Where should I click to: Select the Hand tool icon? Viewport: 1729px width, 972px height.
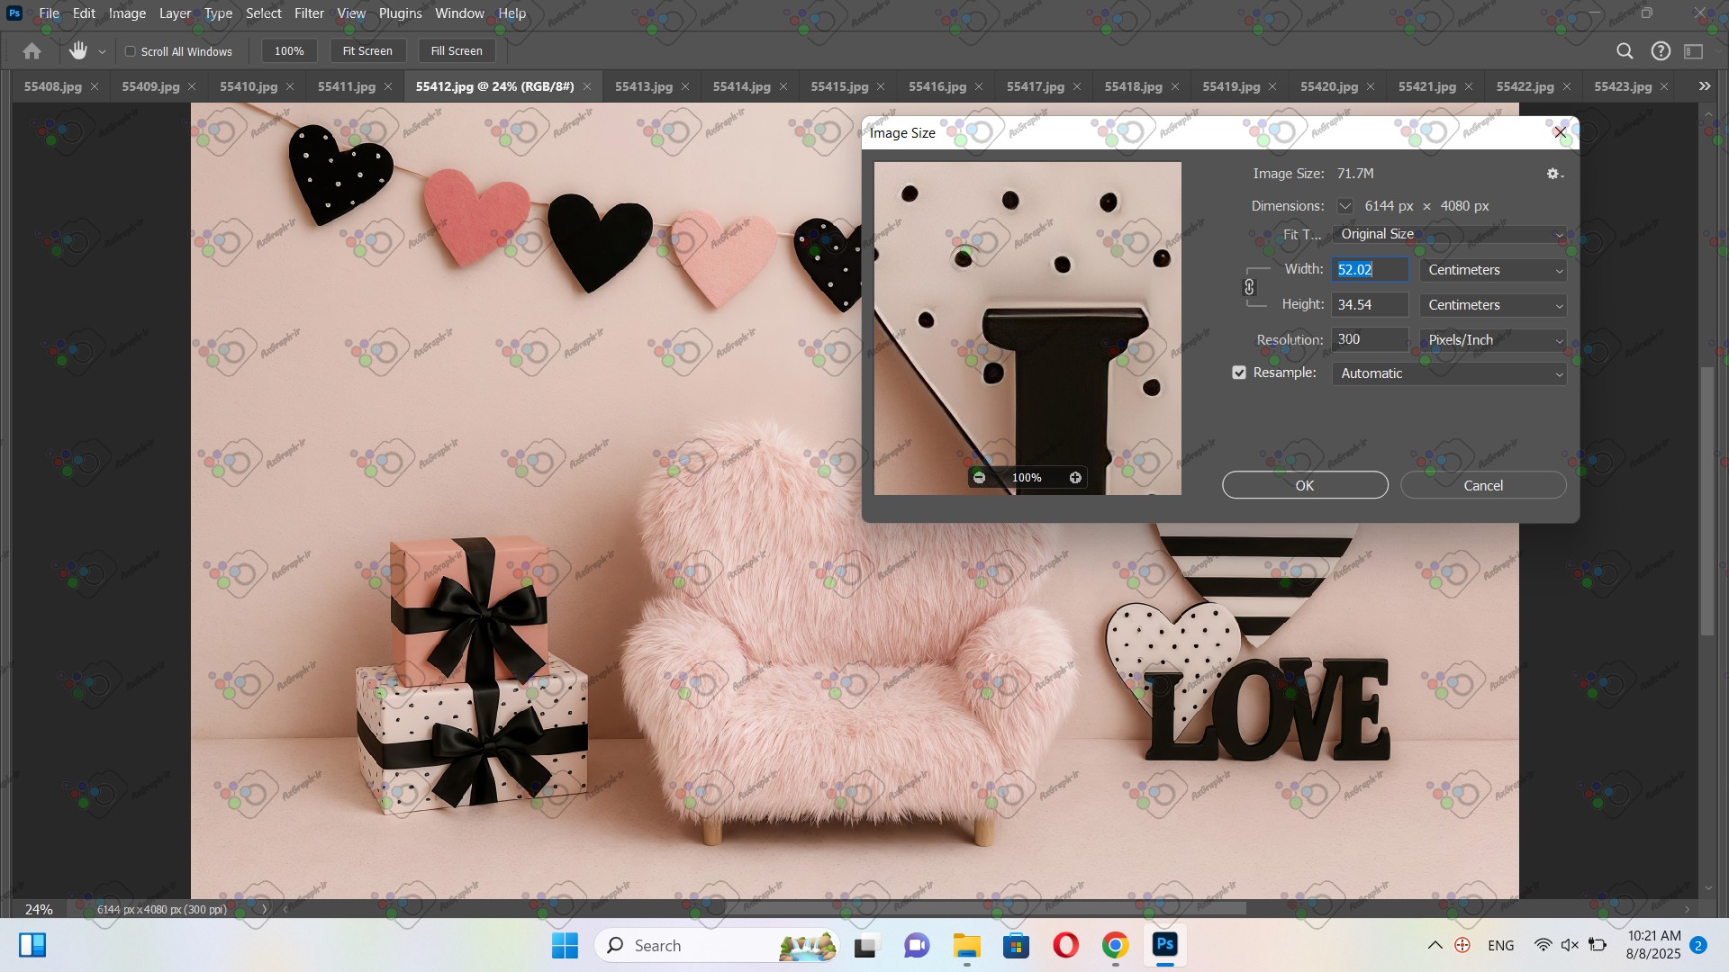(78, 51)
